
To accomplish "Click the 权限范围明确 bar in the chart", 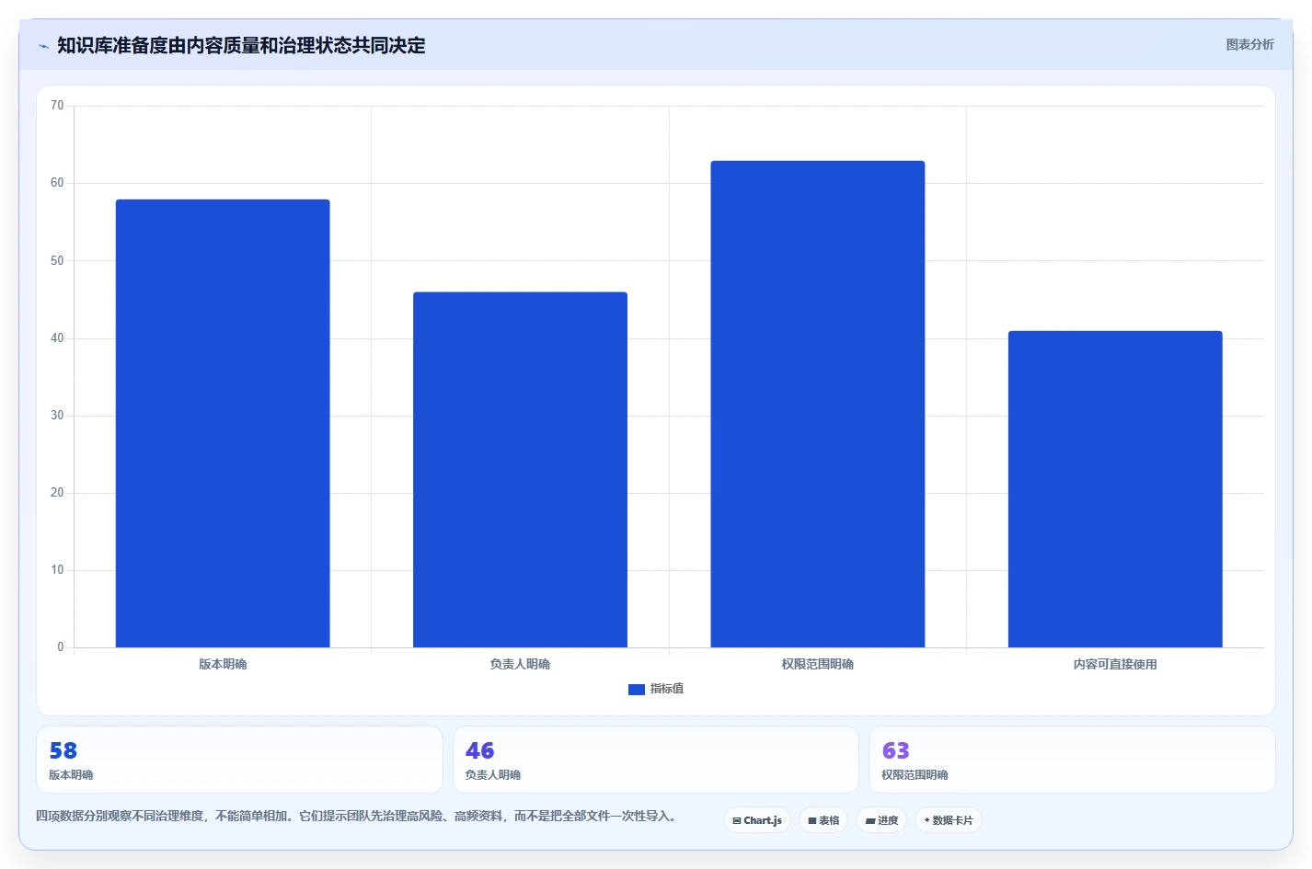I will 818,404.
